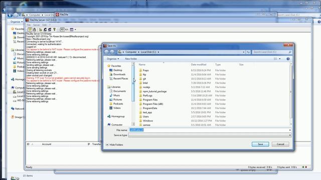This screenshot has width=321, height=180.
Task: Click the blue help icon in Save As dialog
Action: pos(288,59)
